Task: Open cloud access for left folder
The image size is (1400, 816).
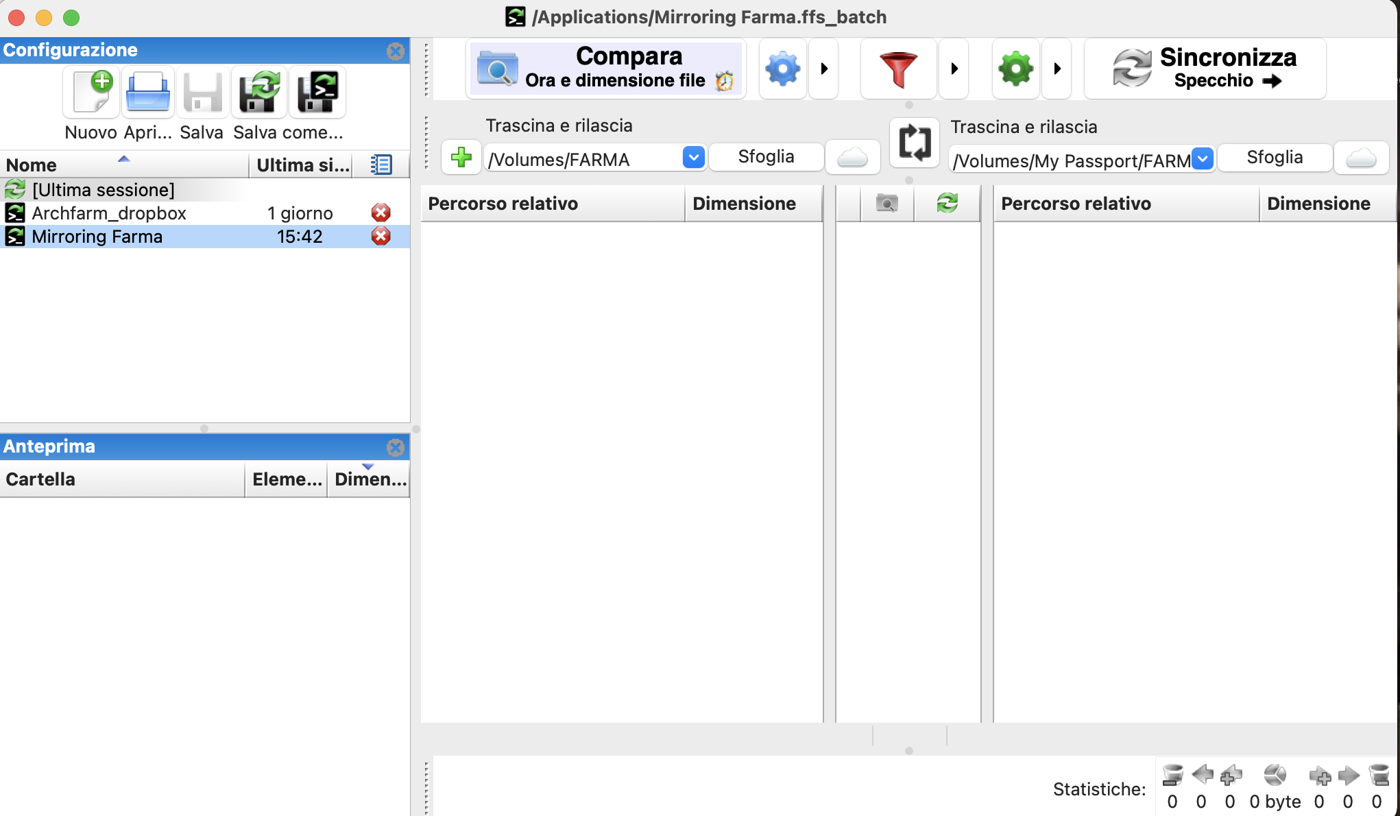Action: [x=853, y=157]
